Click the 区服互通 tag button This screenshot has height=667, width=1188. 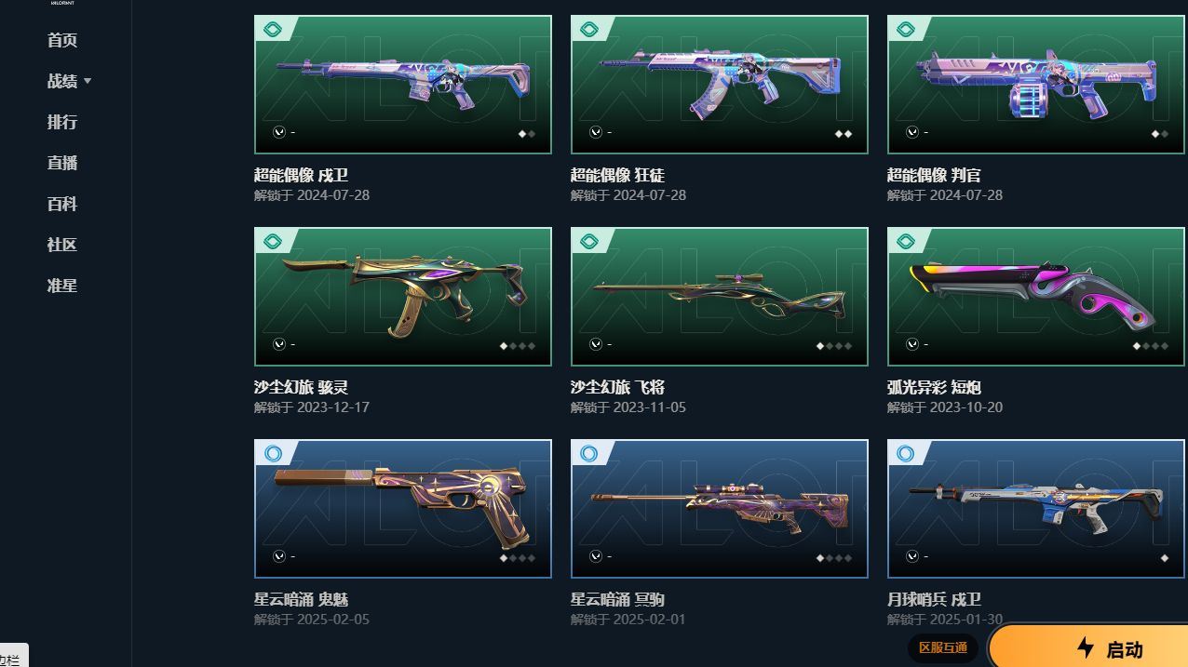pyautogui.click(x=943, y=647)
